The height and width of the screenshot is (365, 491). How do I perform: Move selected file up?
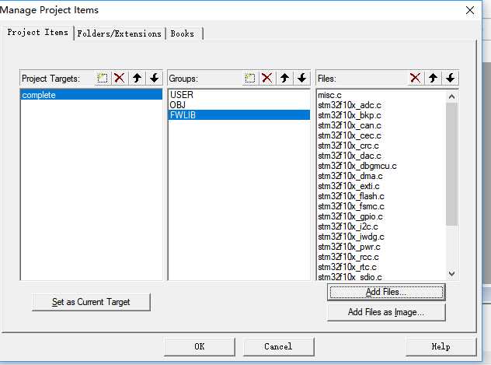433,78
